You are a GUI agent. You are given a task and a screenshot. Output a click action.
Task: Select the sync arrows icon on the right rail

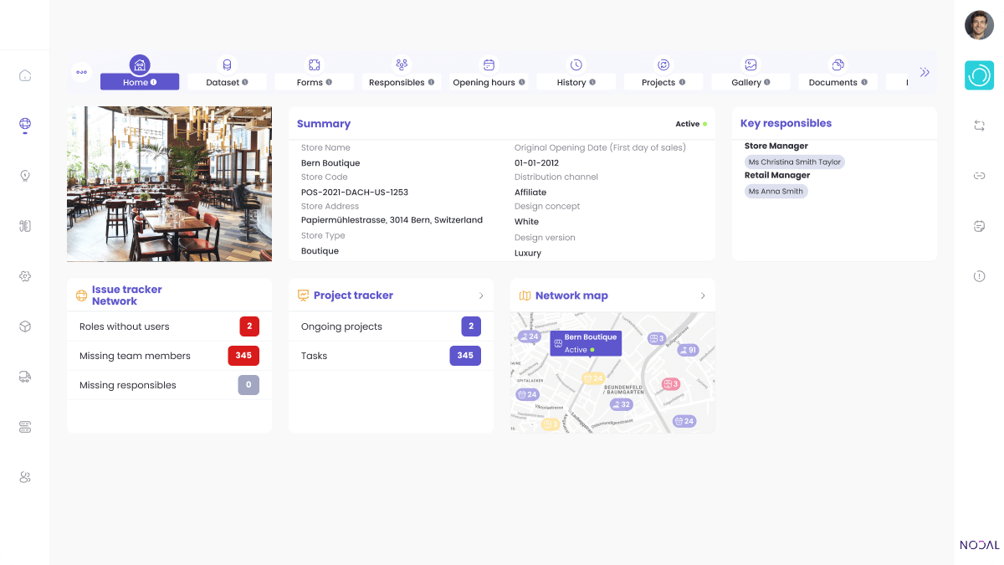pos(979,125)
